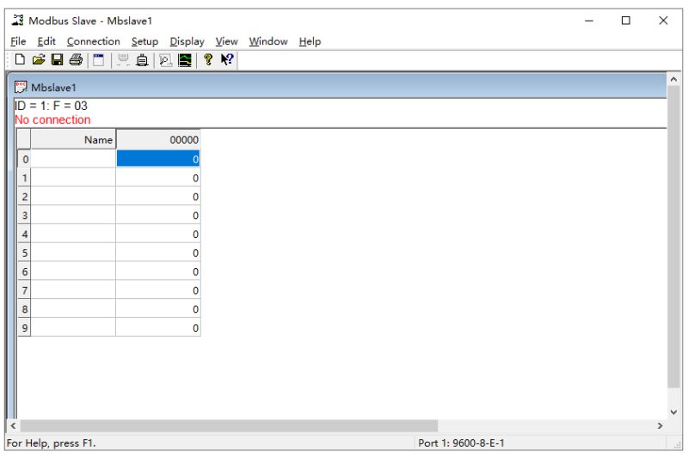
Task: Click the ID = 1: F = 03 text
Action: click(x=51, y=106)
